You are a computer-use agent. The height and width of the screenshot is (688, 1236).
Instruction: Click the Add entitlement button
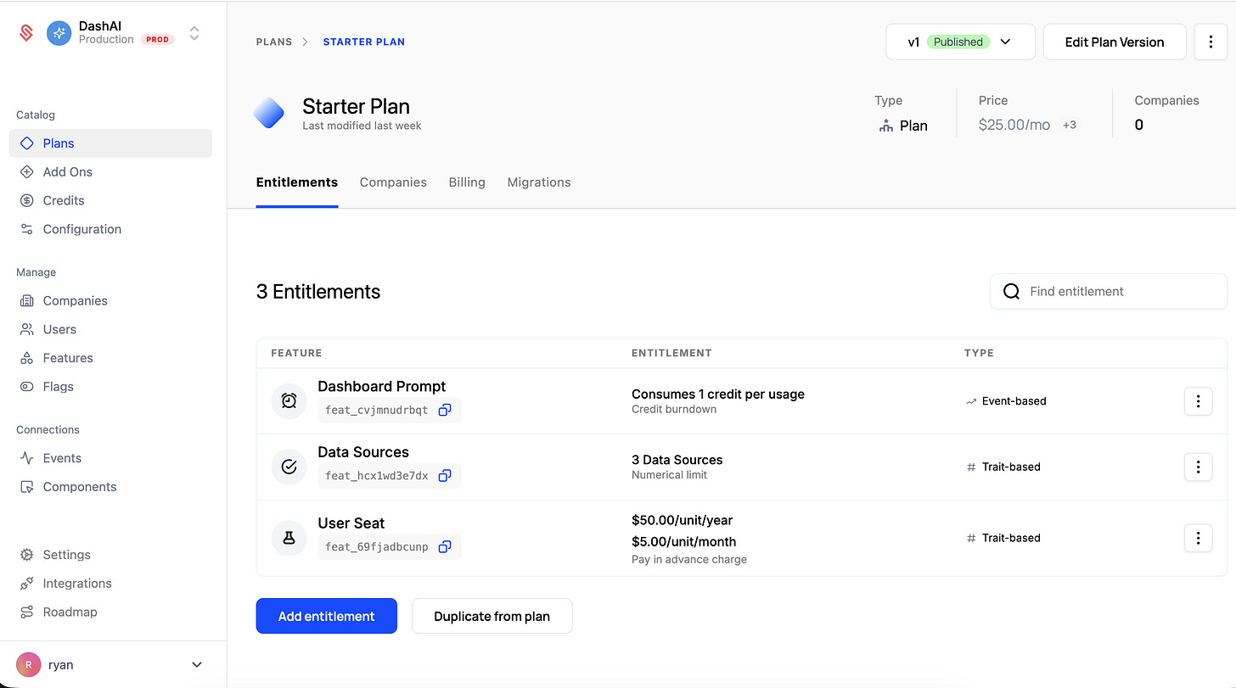(326, 616)
